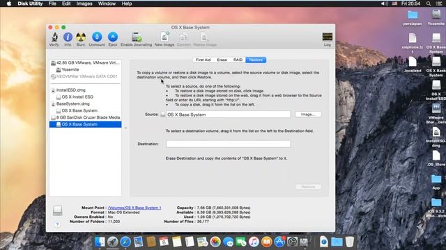Select the 8 GB SanDisk Cruzer Blade Media
This screenshot has height=250, width=446.
click(x=85, y=117)
